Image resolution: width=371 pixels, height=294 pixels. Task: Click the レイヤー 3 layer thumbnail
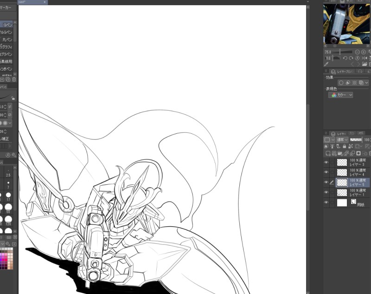(x=342, y=162)
